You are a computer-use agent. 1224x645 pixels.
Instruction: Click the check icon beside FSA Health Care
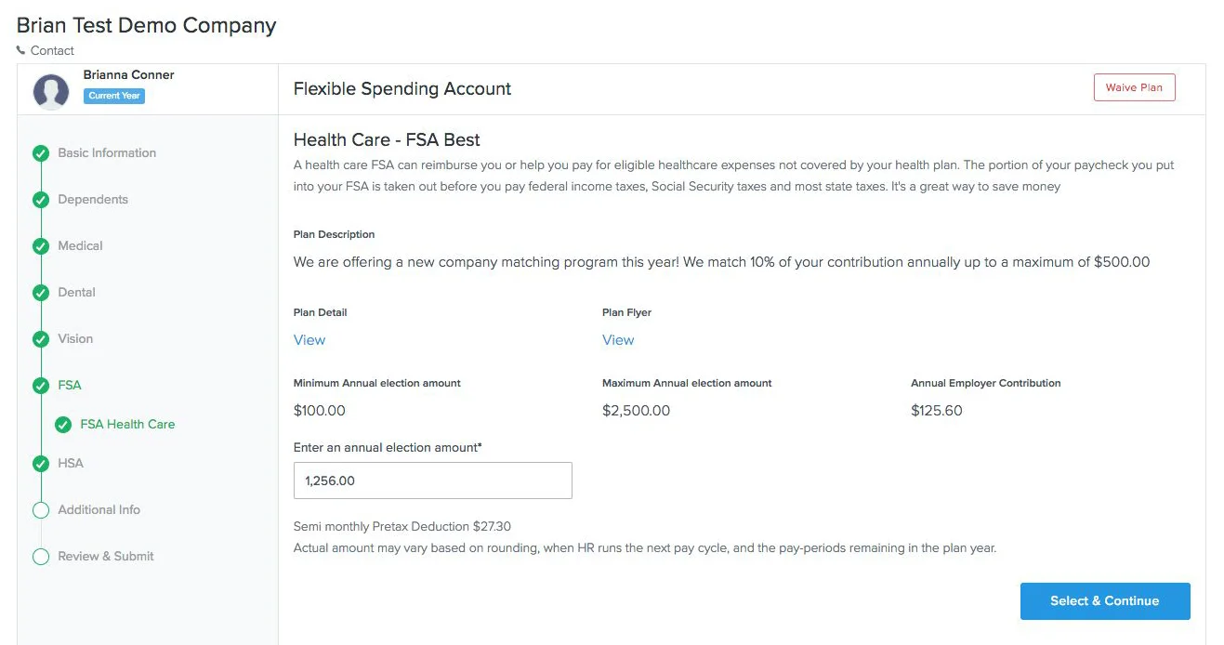tap(63, 425)
